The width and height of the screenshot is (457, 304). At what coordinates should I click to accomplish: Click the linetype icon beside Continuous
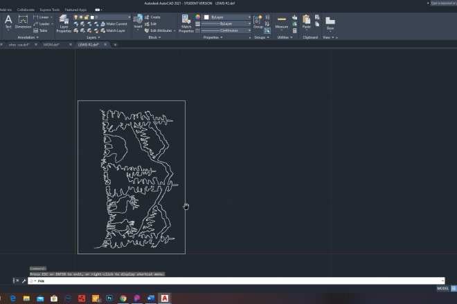click(197, 30)
